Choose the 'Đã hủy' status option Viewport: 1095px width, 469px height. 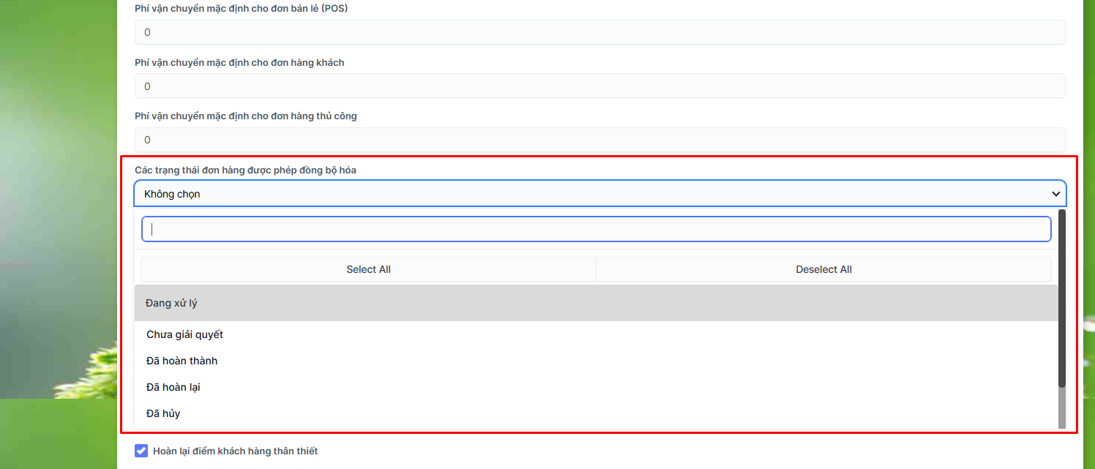163,413
